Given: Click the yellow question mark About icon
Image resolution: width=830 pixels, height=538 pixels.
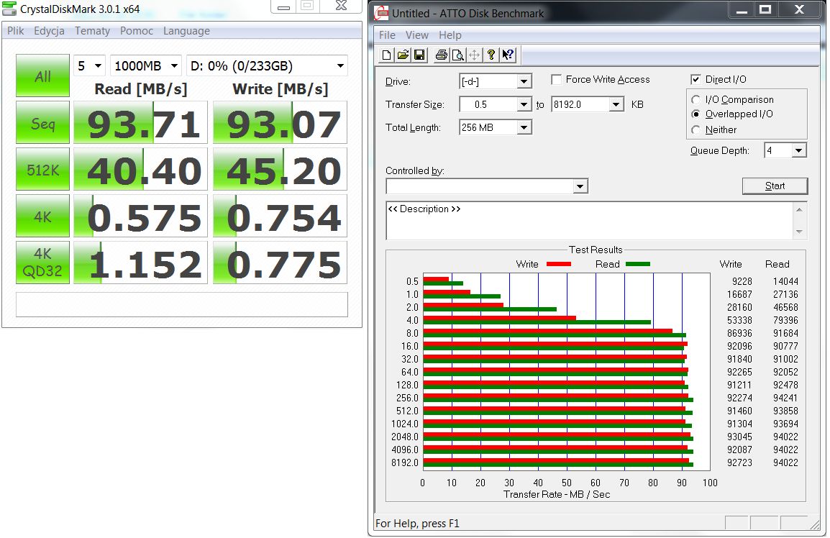Looking at the screenshot, I should click(491, 55).
